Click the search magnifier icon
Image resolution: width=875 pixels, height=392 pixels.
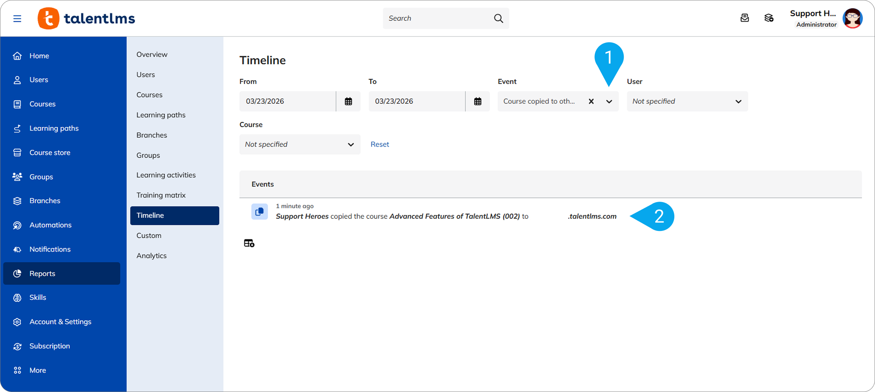click(x=498, y=18)
